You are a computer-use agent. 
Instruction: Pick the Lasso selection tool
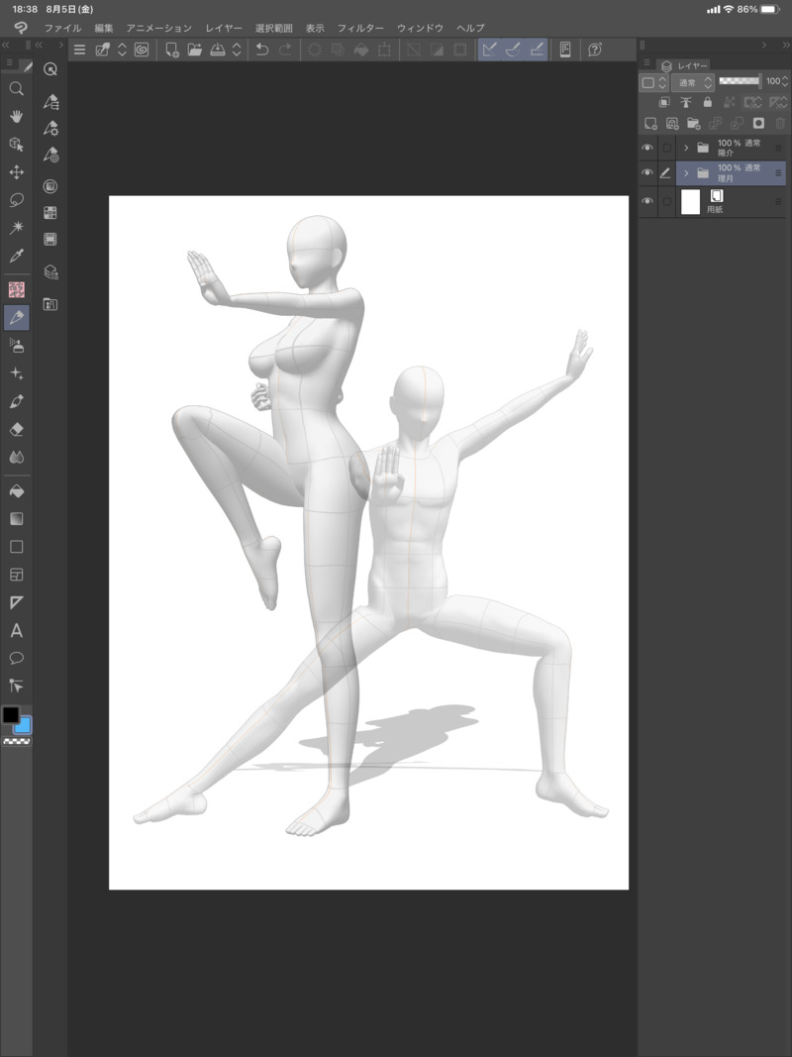pos(16,199)
